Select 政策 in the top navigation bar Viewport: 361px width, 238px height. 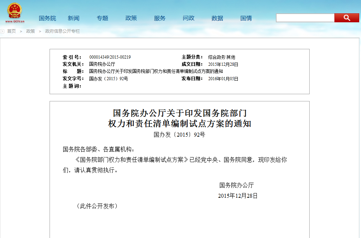tap(131, 18)
